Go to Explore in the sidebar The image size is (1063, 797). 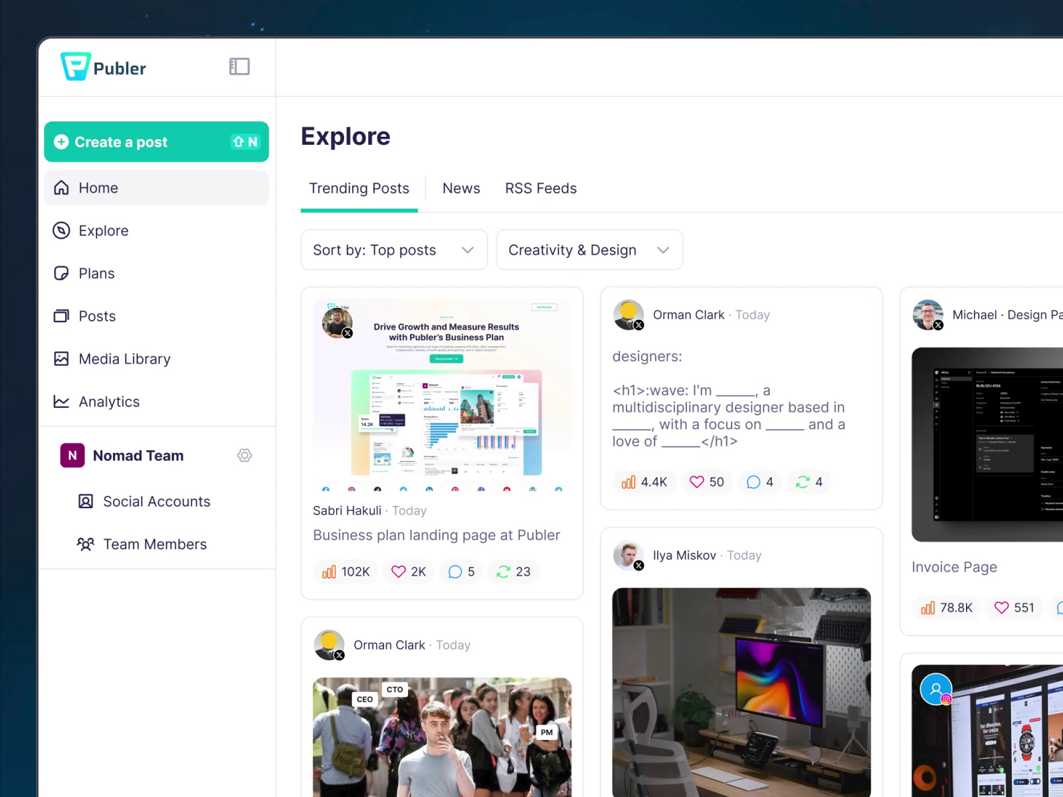click(156, 230)
